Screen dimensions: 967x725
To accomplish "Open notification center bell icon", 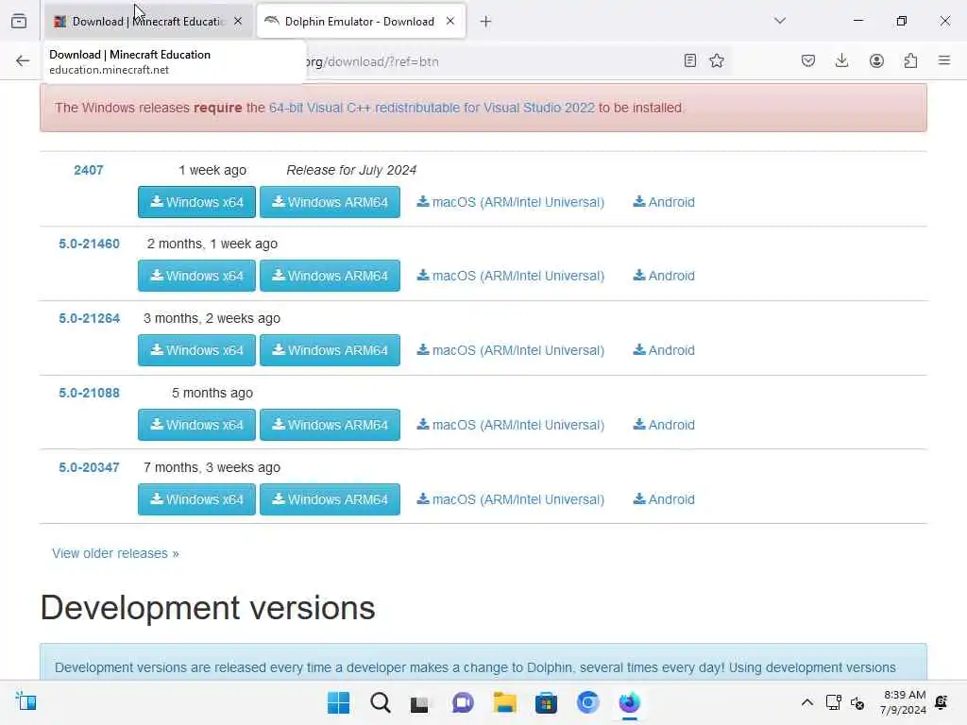I will 942,702.
